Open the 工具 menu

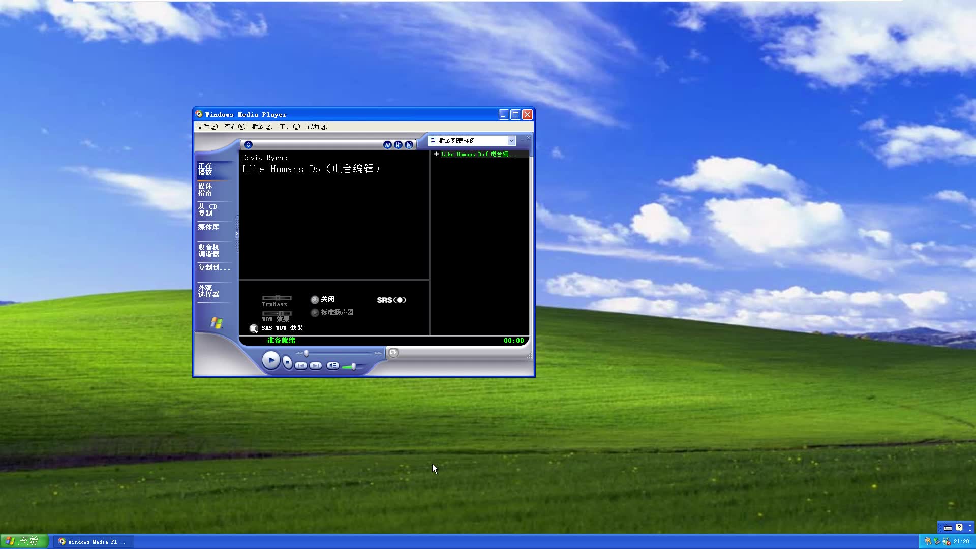pos(289,127)
